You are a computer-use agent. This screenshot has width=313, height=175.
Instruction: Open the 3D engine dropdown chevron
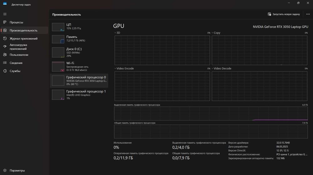click(x=115, y=33)
